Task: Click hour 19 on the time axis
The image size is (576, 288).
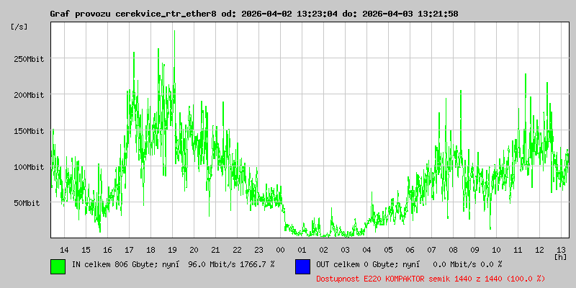Action: (x=172, y=249)
